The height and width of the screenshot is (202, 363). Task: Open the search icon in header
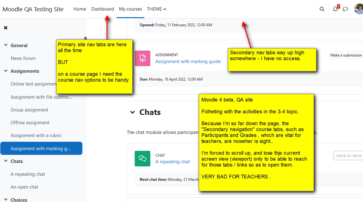[x=322, y=9]
